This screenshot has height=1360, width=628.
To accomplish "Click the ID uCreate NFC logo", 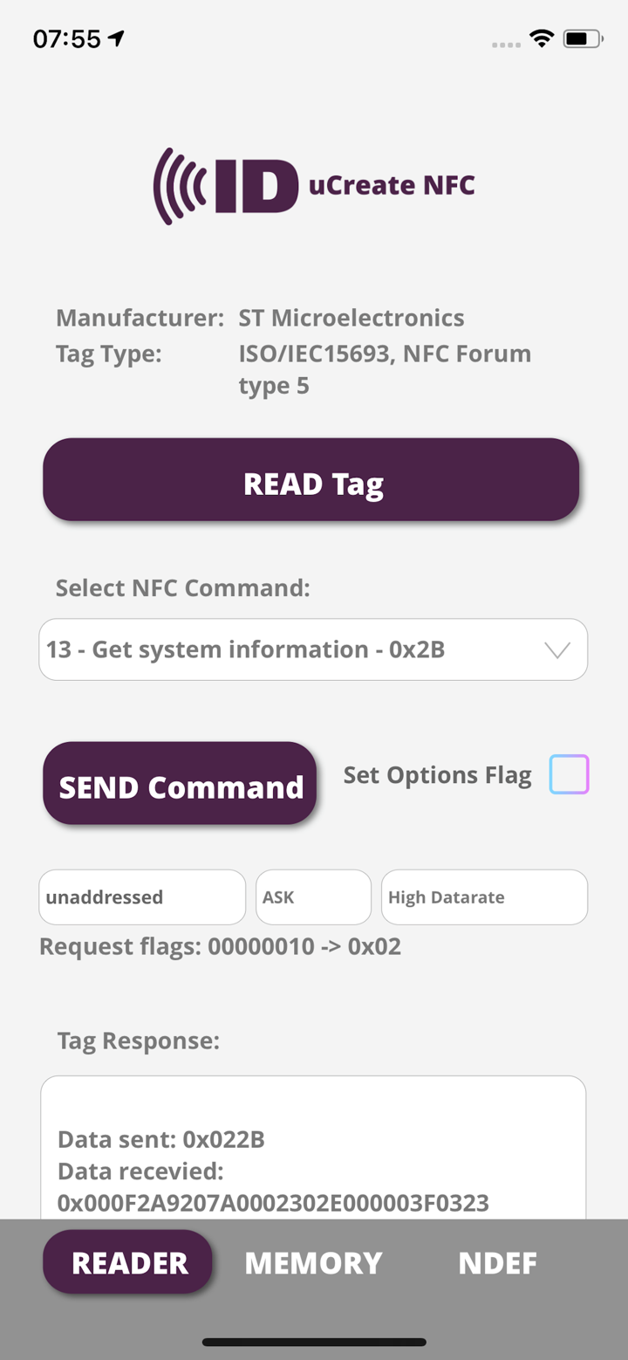I will [x=314, y=184].
